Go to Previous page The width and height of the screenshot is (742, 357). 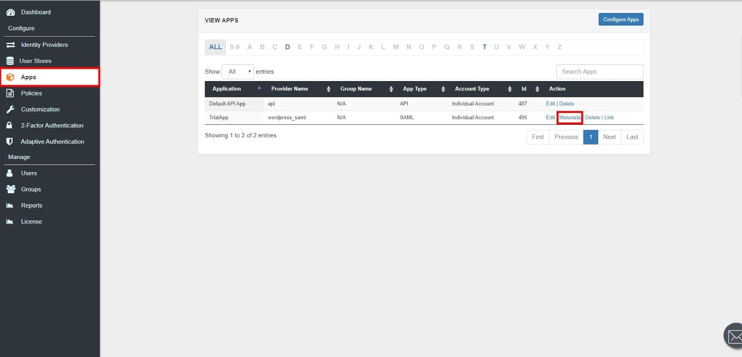pos(566,137)
